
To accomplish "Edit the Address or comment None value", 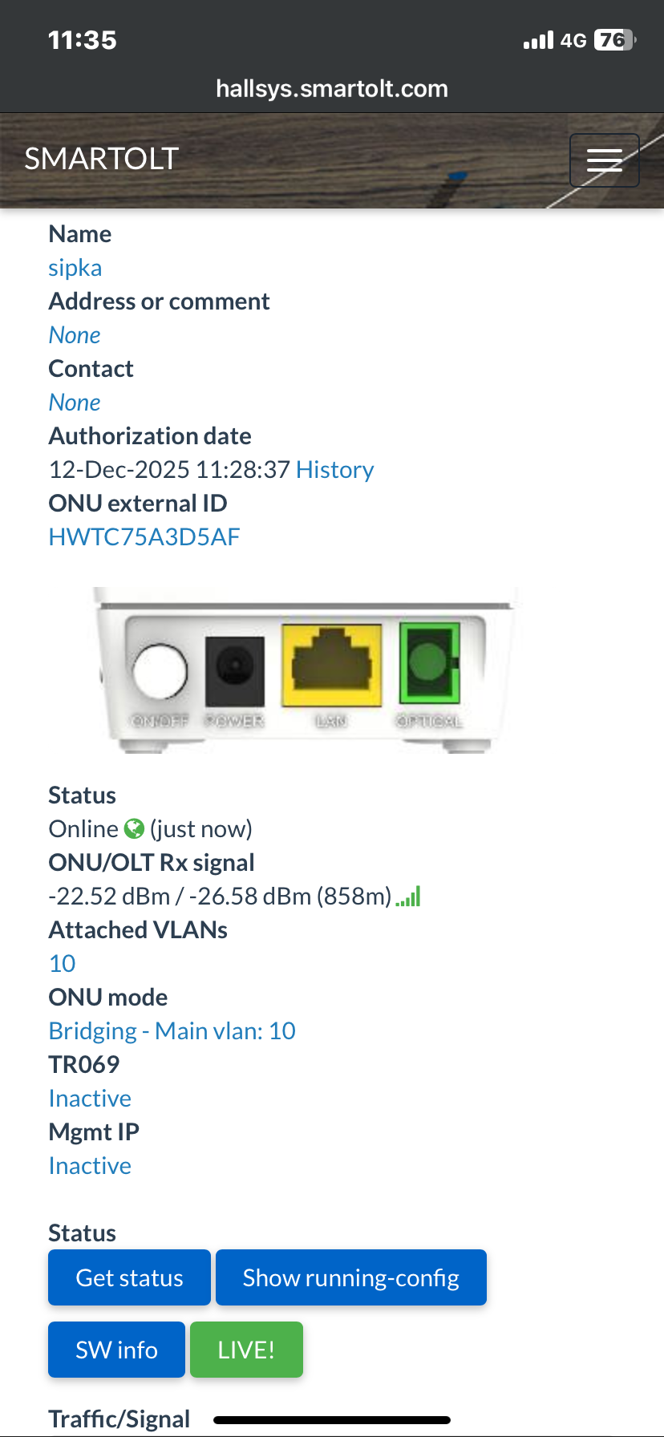I will [75, 335].
